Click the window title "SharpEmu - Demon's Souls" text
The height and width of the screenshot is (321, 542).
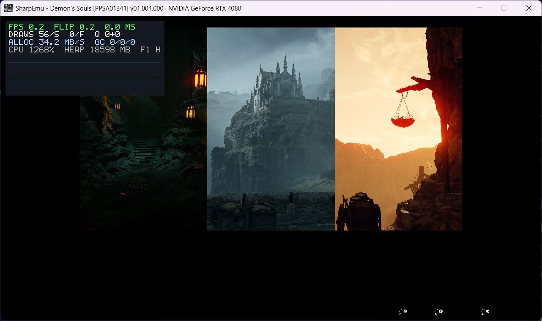pos(53,8)
